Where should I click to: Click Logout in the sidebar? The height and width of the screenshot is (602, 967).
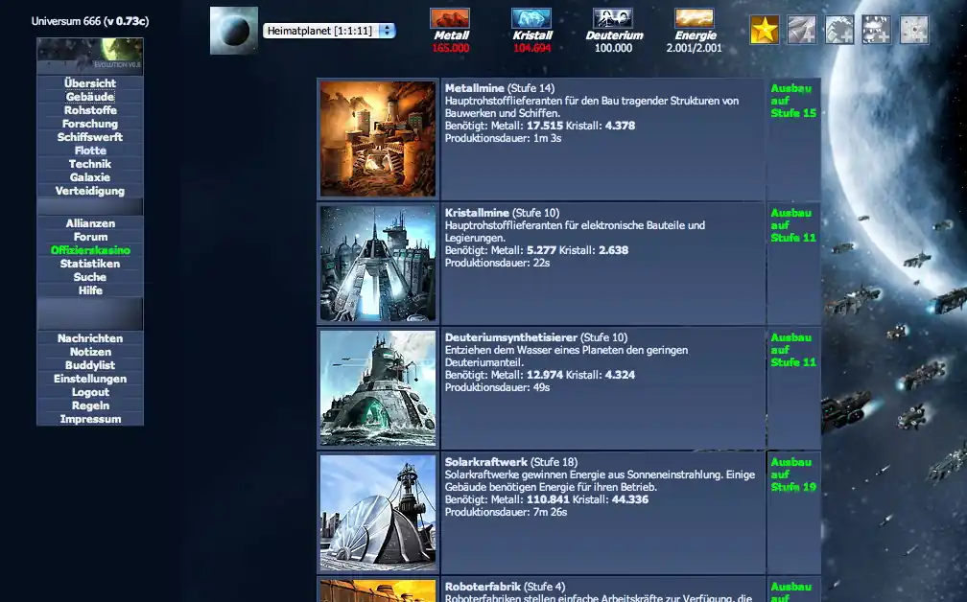click(89, 391)
